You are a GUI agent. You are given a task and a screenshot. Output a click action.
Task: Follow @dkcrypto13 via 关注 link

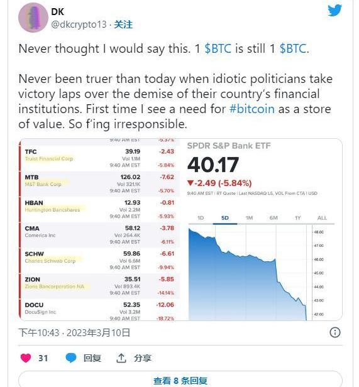click(123, 25)
